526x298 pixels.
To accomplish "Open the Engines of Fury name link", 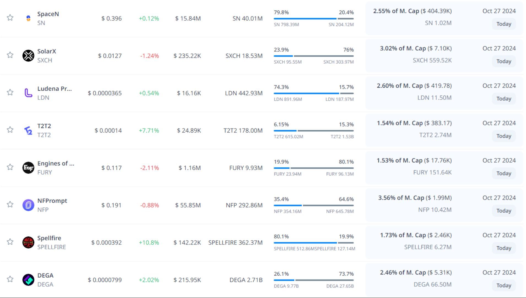I will pos(56,163).
